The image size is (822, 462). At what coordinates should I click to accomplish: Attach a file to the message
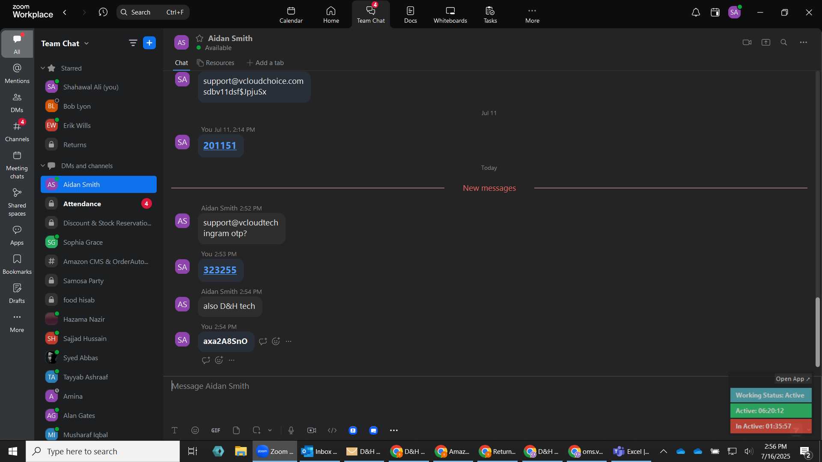236,430
